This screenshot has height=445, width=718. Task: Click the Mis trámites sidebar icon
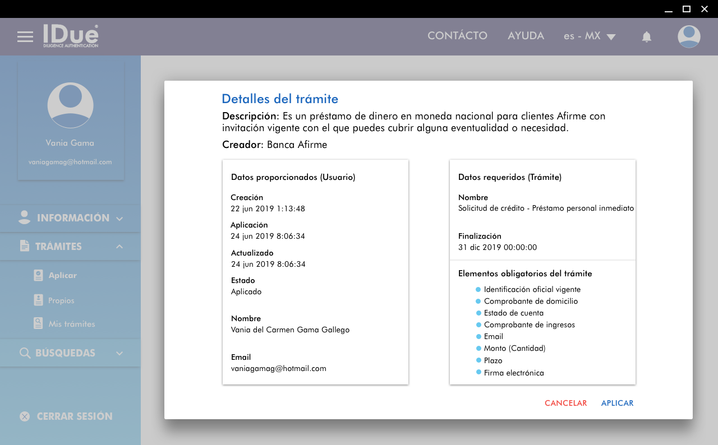38,324
